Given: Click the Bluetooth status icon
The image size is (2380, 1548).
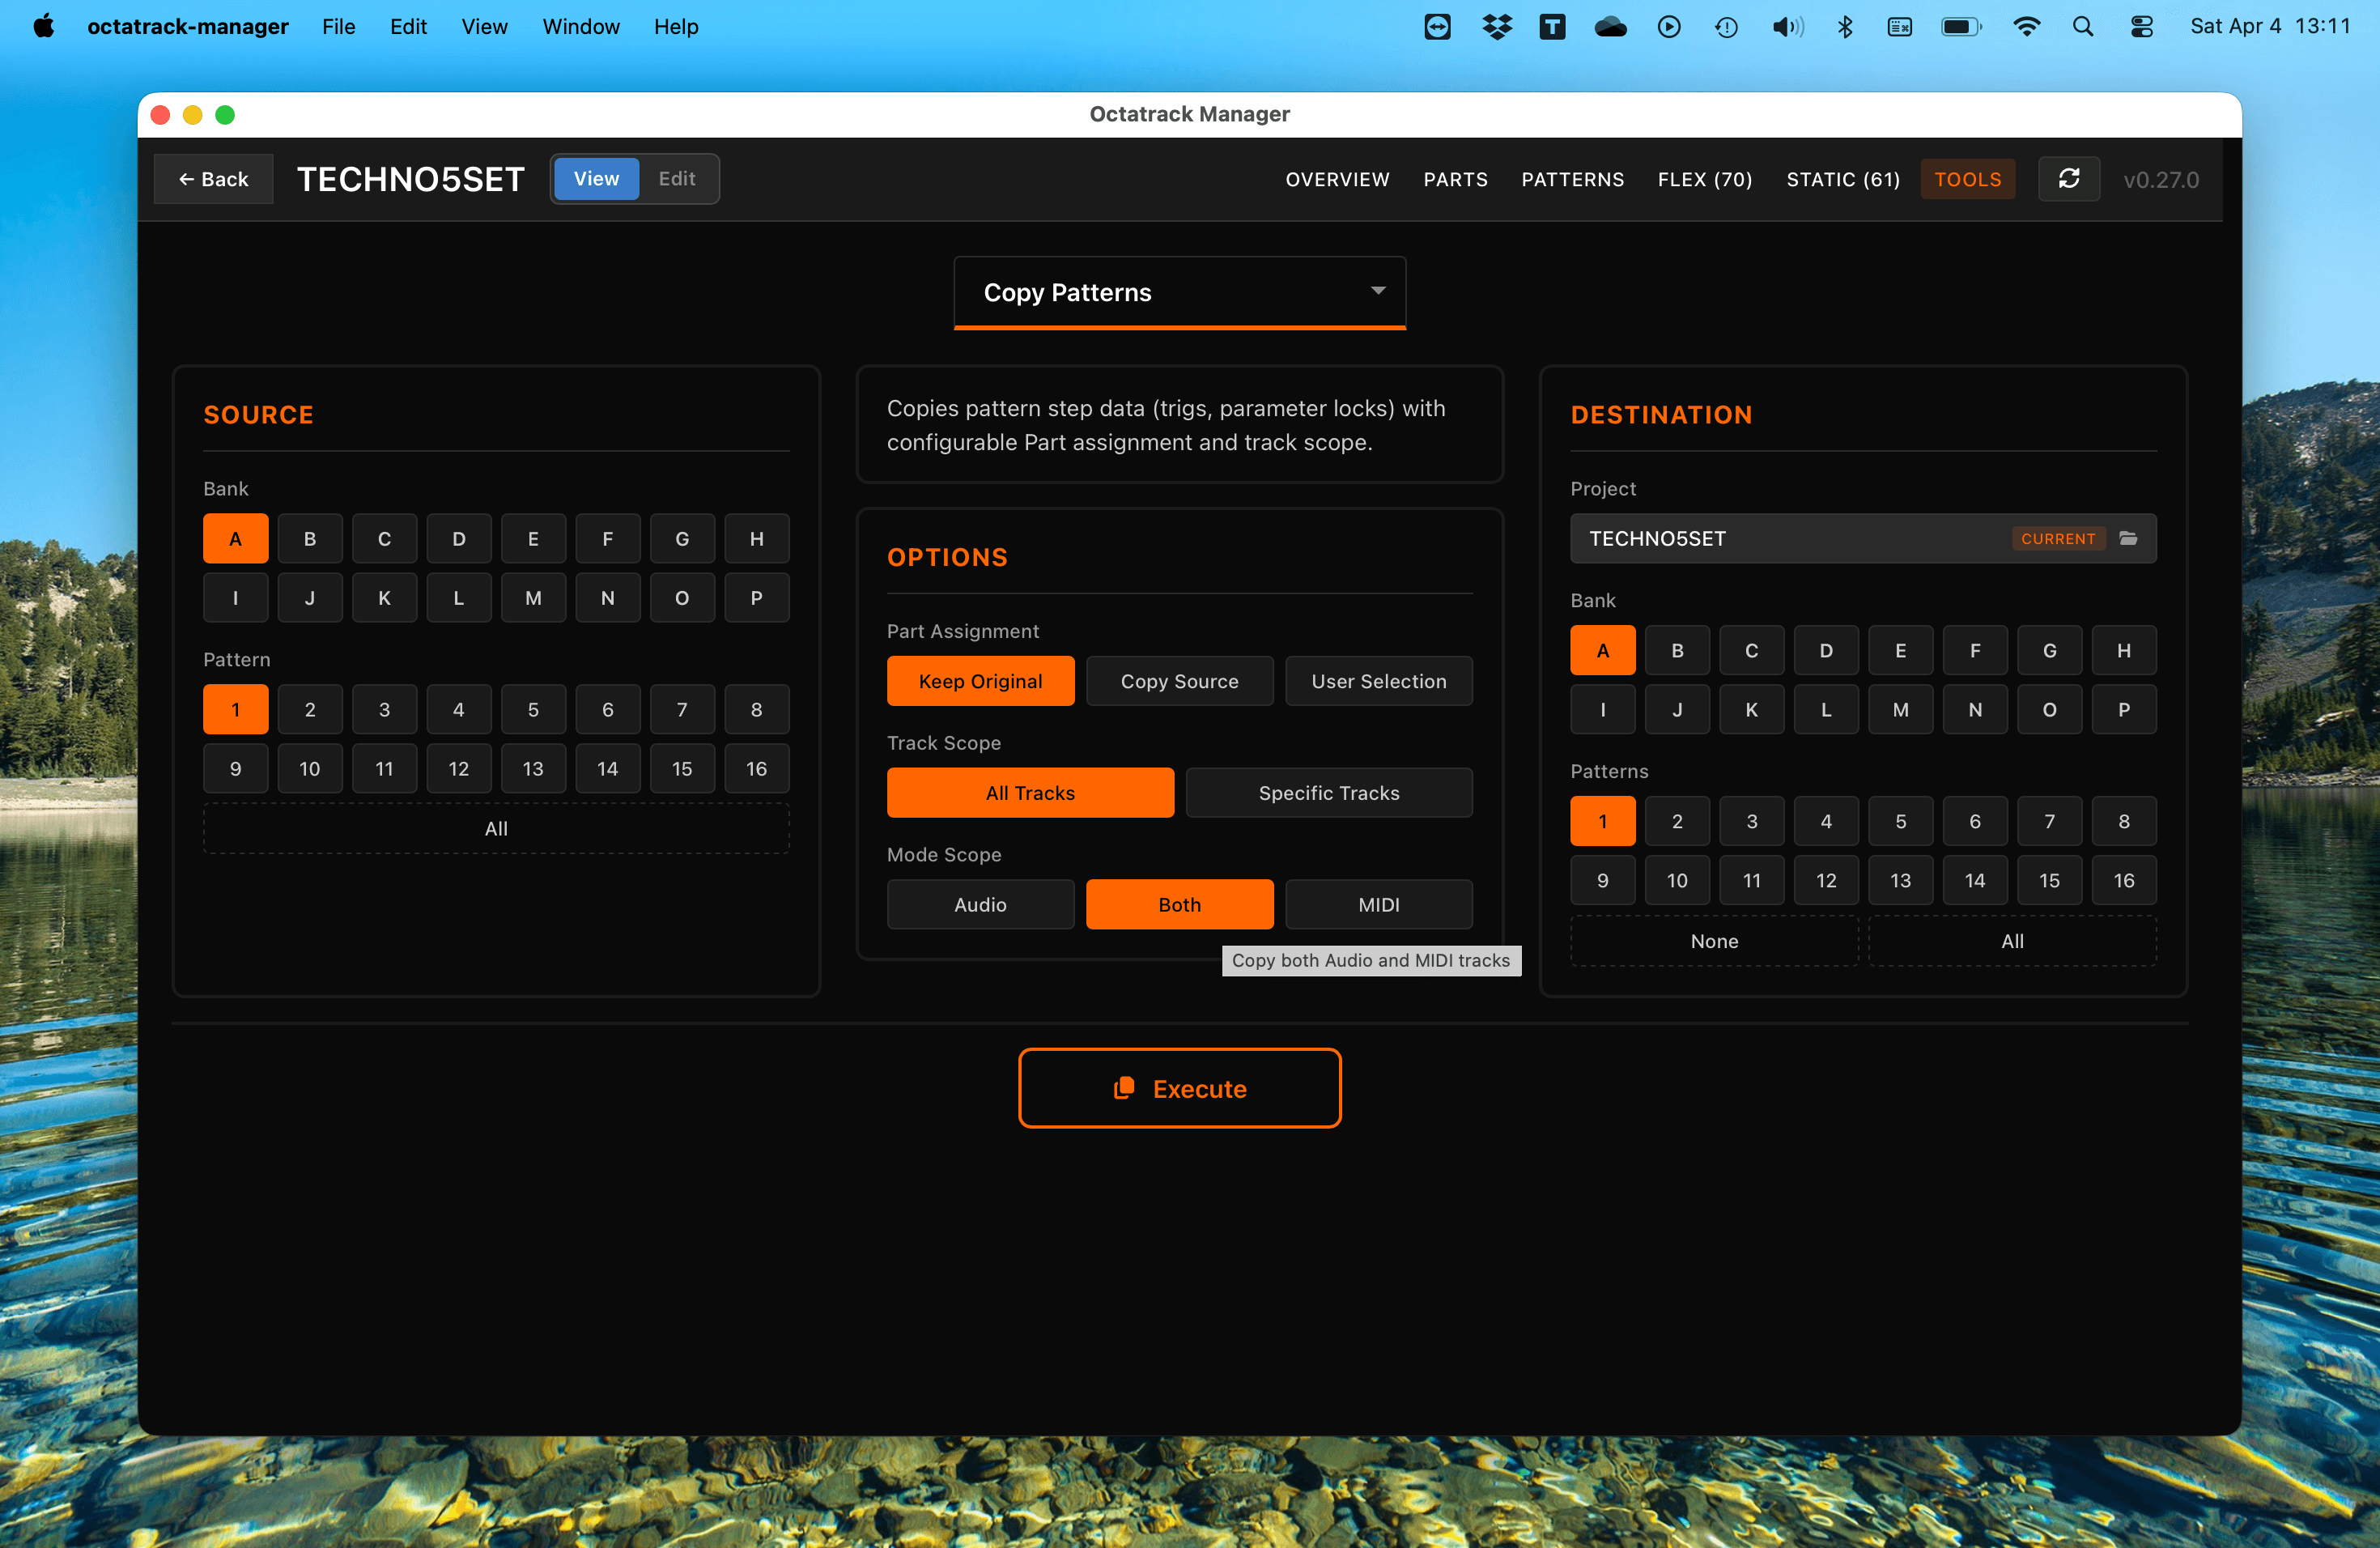Looking at the screenshot, I should (x=1845, y=27).
